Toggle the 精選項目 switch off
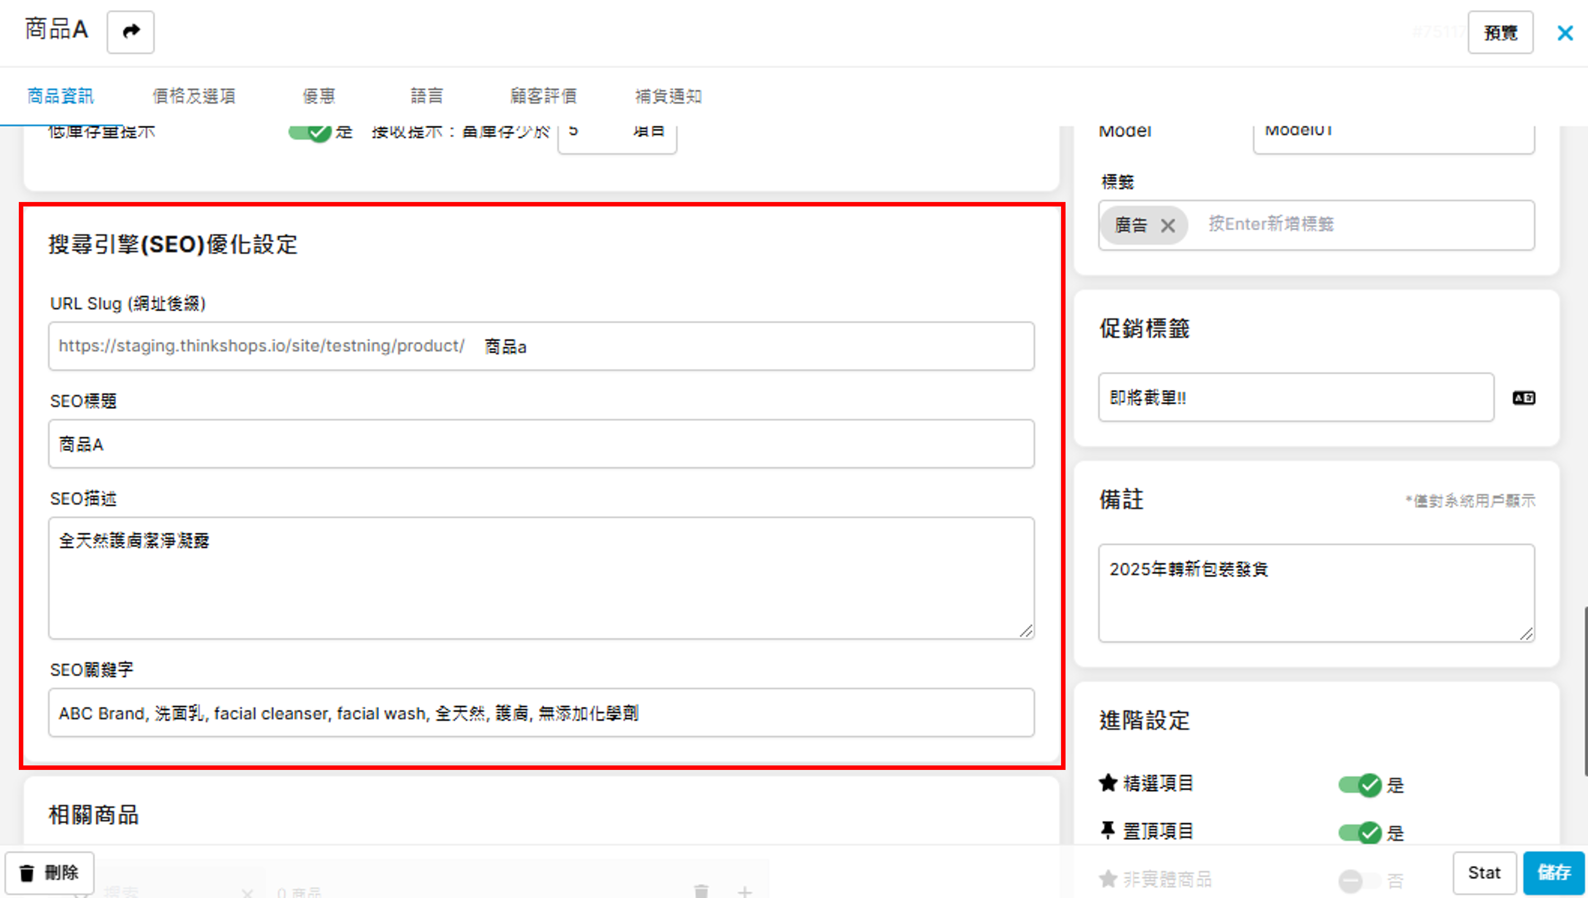The image size is (1588, 898). click(x=1360, y=785)
